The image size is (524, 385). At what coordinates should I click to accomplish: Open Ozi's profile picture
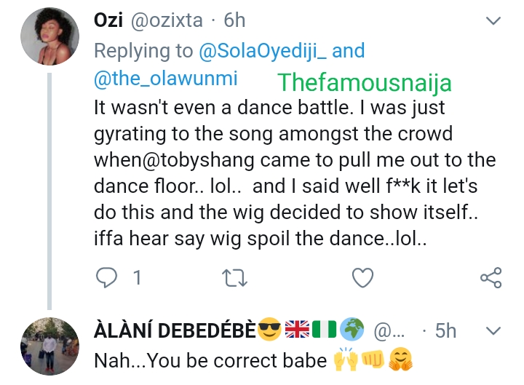click(49, 40)
